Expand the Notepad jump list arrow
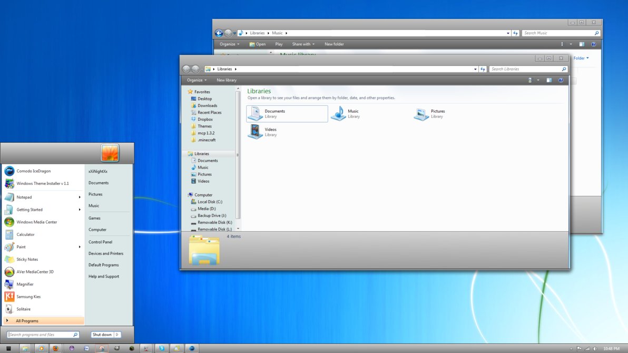 80,197
